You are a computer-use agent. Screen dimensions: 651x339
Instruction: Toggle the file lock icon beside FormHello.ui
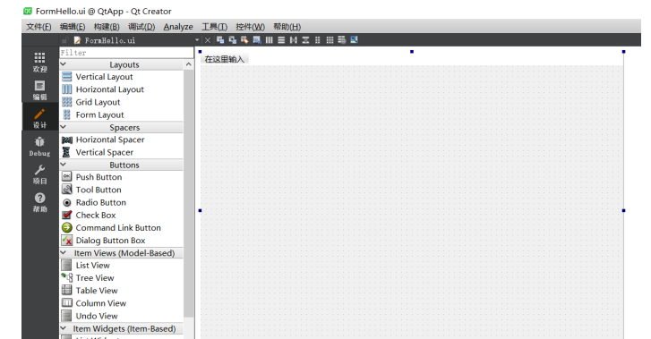click(x=64, y=40)
